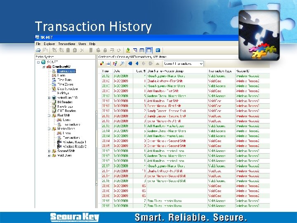
Task: Click the printer icon in the main toolbar
Action: click(38, 50)
